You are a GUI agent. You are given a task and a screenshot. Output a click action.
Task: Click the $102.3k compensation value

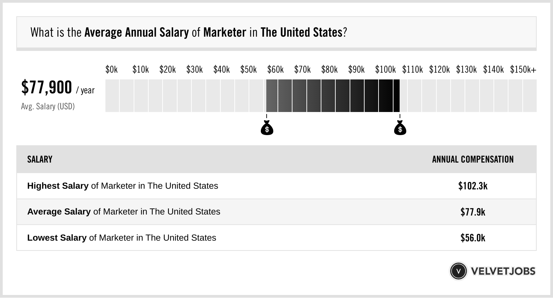tap(473, 186)
